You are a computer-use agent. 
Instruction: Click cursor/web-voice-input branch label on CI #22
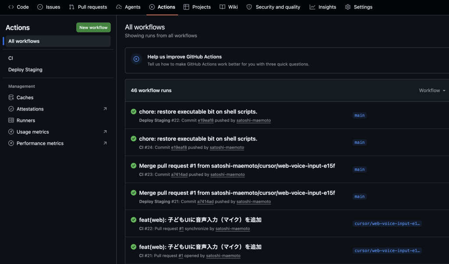tap(387, 224)
